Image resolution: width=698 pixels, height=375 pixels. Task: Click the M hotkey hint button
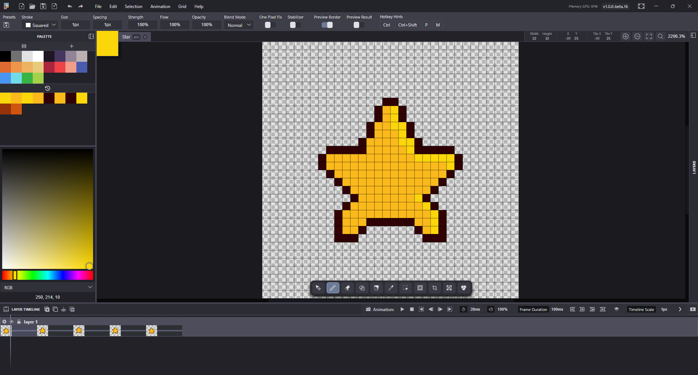tap(438, 25)
